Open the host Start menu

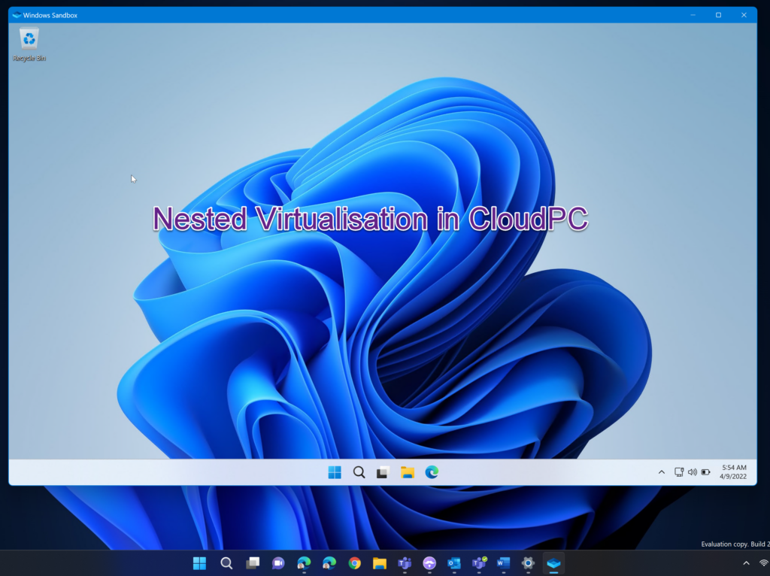pyautogui.click(x=199, y=562)
